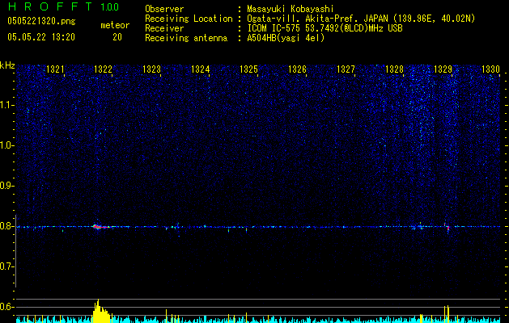
Task: Click the 1.0 kHz frequency label
Action: point(6,145)
